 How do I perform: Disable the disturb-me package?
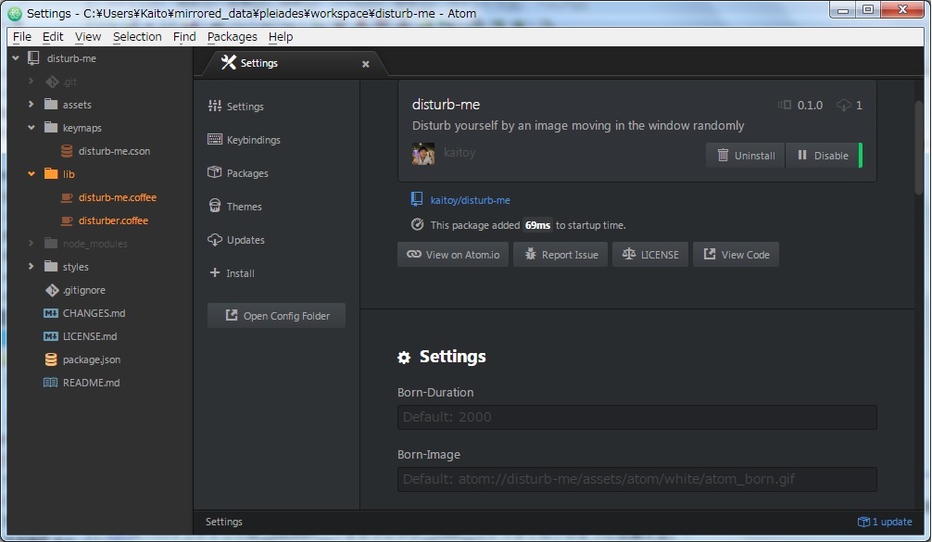point(824,155)
